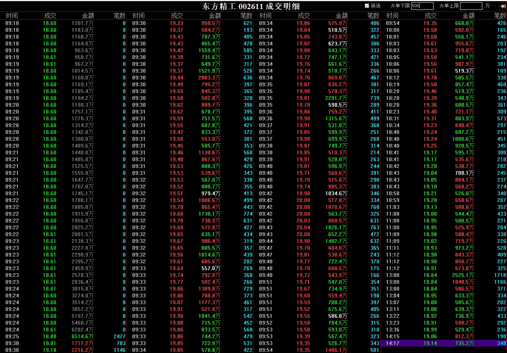The image size is (507, 353).
Task: Click the 20.04 price cell
Action: point(303,227)
